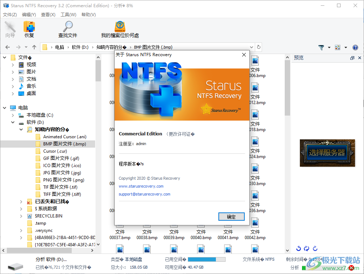Undock the Preview (预览) panel
This screenshot has height=274, width=364.
(x=352, y=58)
